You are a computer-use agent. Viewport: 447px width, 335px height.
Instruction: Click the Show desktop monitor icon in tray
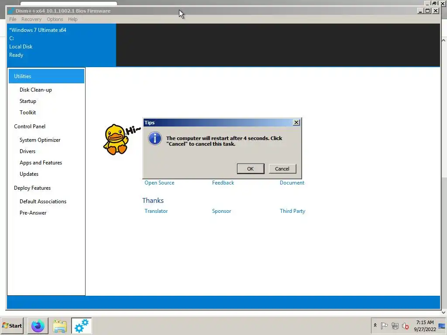pos(442,326)
